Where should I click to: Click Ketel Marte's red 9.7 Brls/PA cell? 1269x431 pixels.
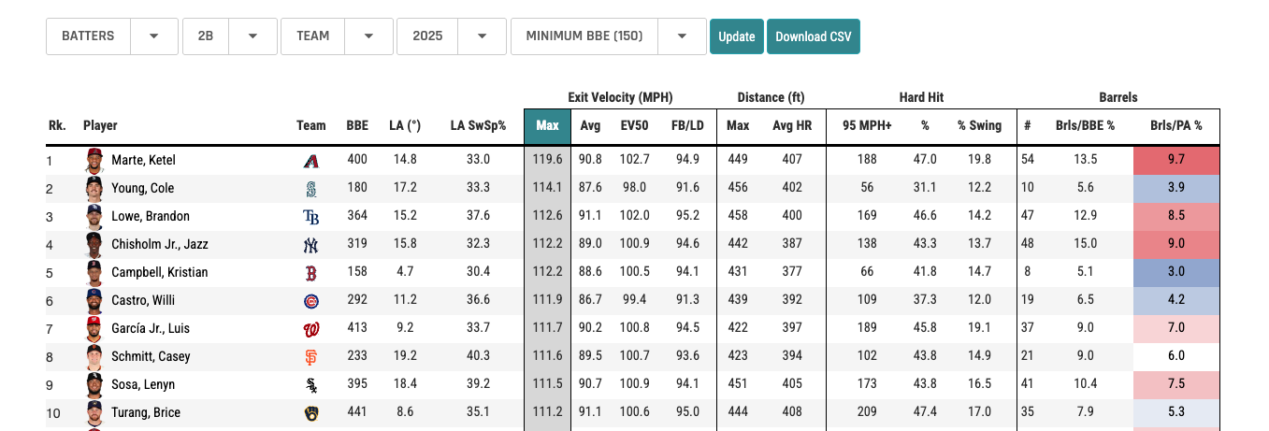1175,160
